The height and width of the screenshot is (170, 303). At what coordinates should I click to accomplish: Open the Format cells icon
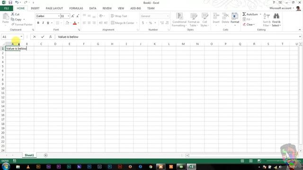(x=235, y=16)
